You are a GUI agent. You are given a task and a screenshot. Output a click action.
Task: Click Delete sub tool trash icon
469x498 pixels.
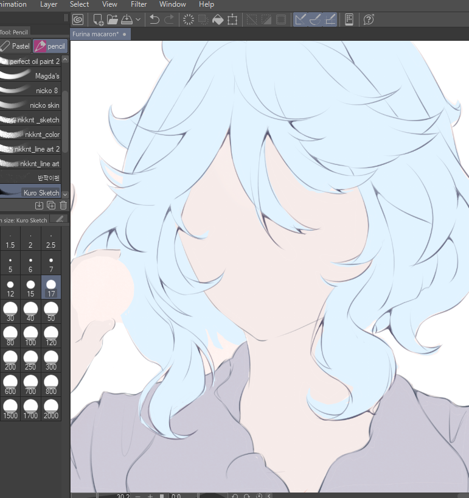[63, 206]
